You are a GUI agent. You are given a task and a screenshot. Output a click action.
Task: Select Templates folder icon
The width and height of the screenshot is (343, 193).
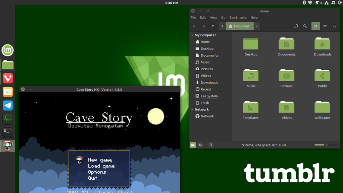point(251,107)
